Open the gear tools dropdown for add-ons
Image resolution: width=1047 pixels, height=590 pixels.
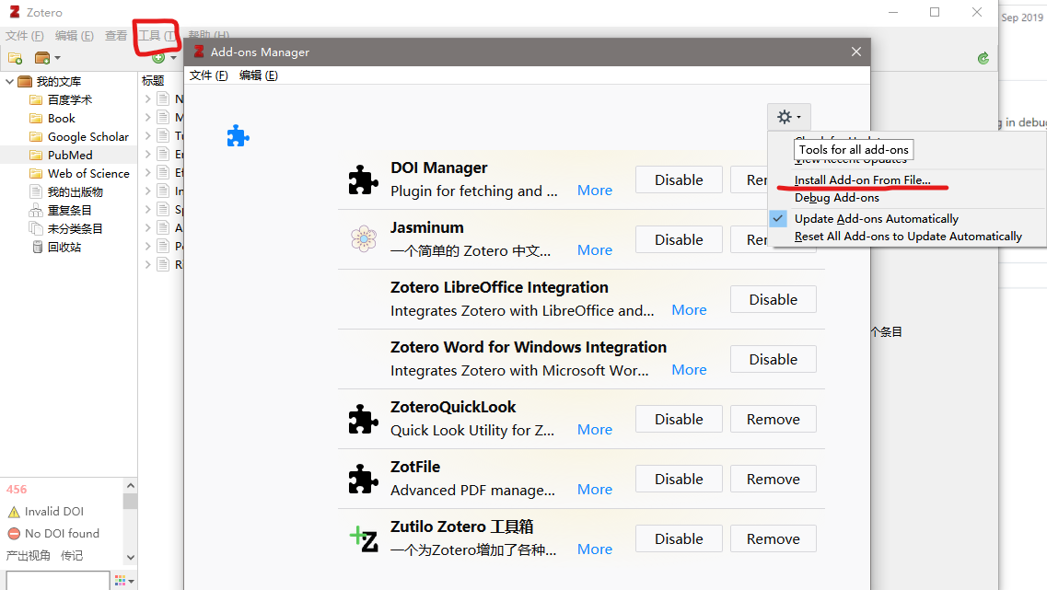pos(788,118)
